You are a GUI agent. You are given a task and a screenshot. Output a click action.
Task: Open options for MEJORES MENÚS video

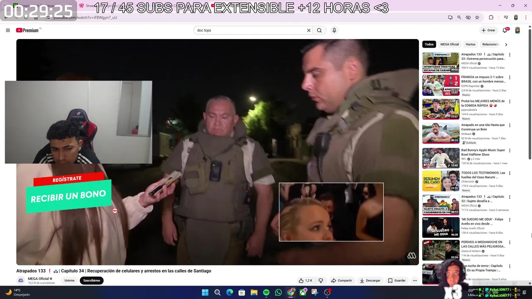510,102
